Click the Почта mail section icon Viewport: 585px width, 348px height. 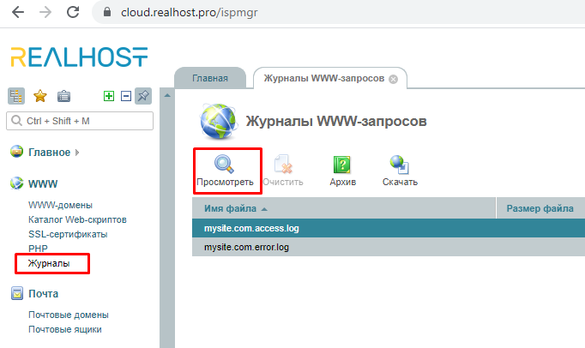pos(17,293)
